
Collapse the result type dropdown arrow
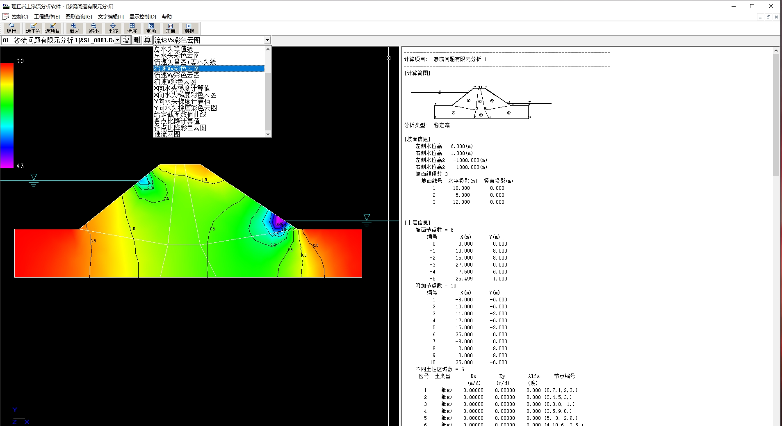tap(267, 40)
